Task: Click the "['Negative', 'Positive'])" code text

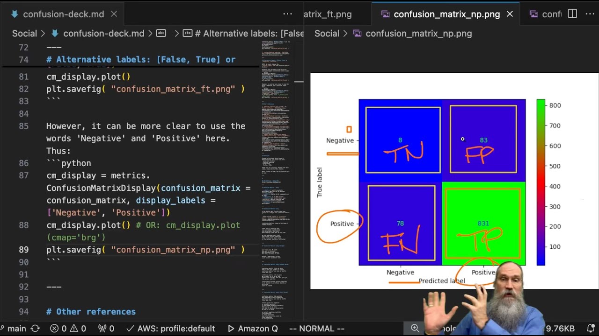Action: click(108, 213)
